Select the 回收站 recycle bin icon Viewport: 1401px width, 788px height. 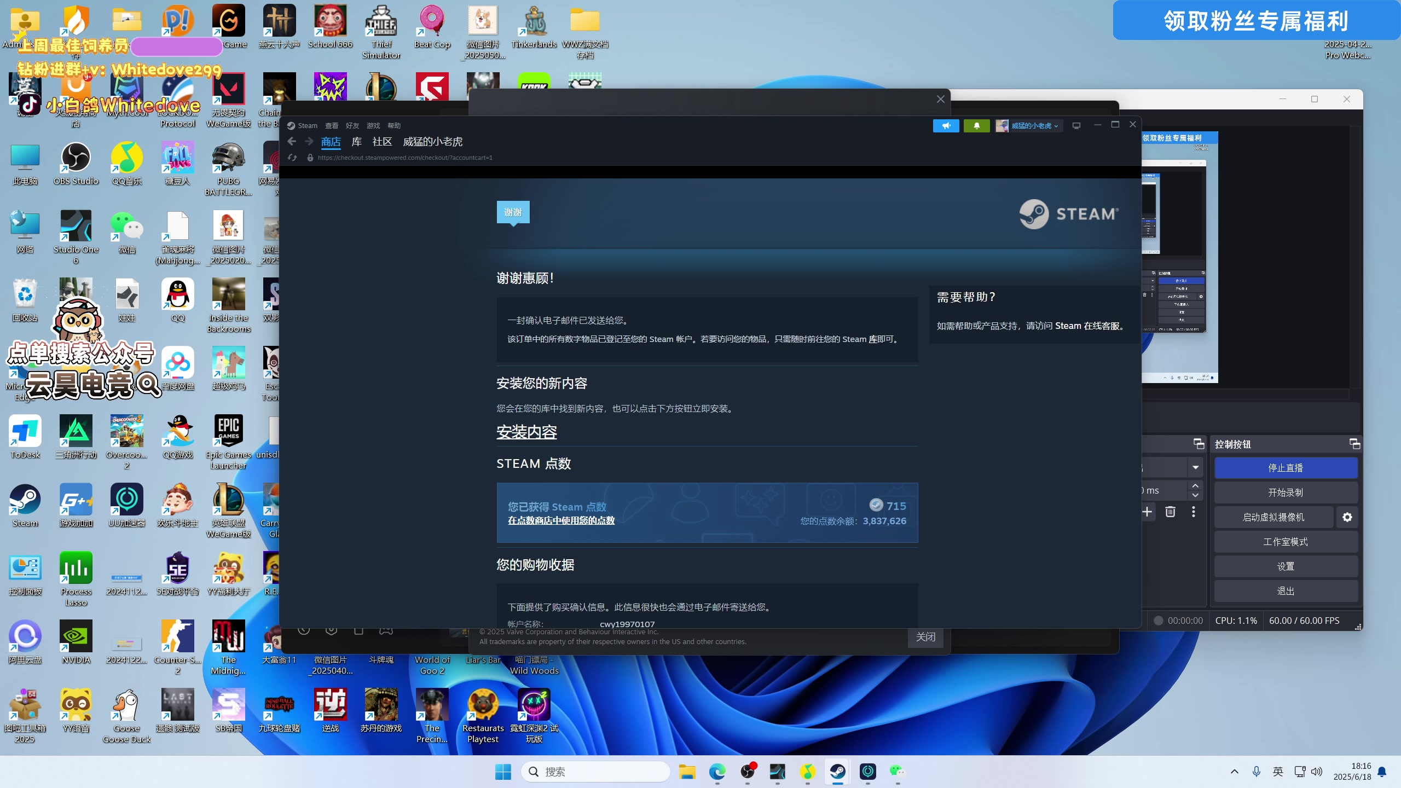25,301
